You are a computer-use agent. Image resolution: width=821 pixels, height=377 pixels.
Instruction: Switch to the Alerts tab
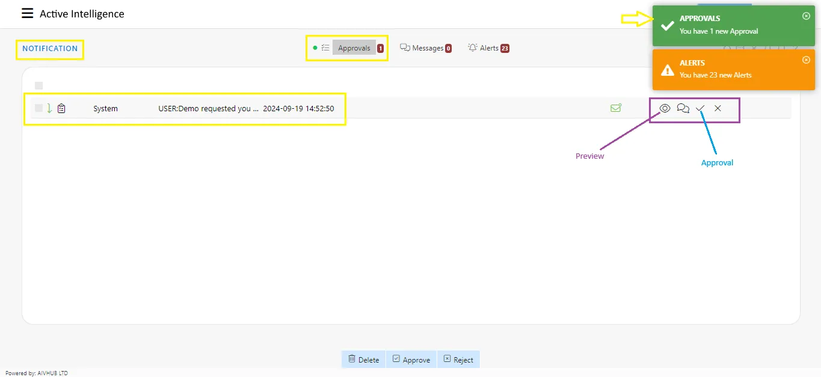(x=489, y=48)
